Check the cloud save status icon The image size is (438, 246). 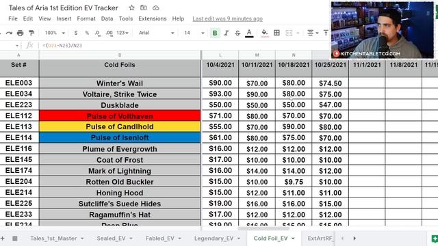tap(155, 8)
